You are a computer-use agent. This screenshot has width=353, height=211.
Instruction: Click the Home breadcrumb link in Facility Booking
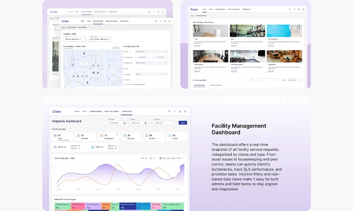point(192,15)
